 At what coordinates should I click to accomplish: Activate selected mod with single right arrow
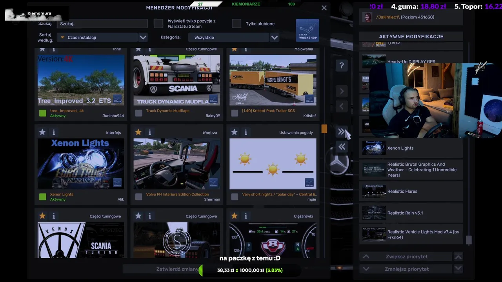point(342,91)
